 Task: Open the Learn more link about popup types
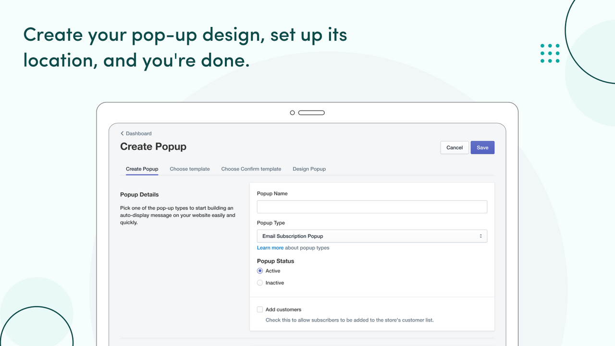click(270, 247)
